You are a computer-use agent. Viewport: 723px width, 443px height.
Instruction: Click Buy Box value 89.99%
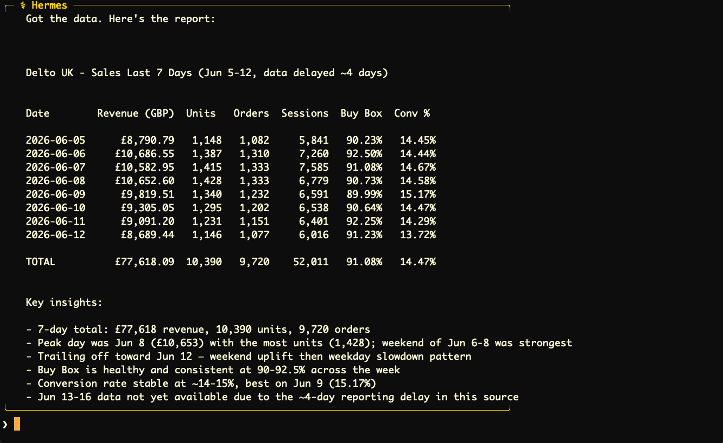click(x=364, y=194)
